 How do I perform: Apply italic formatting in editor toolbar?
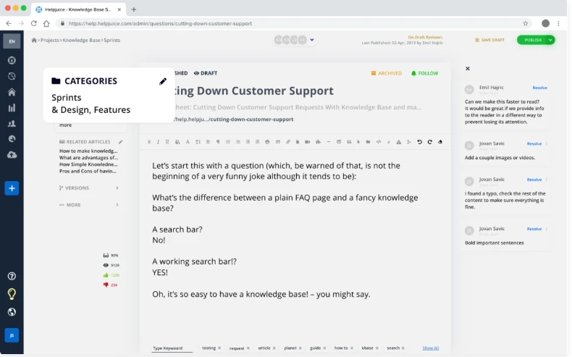[158, 142]
